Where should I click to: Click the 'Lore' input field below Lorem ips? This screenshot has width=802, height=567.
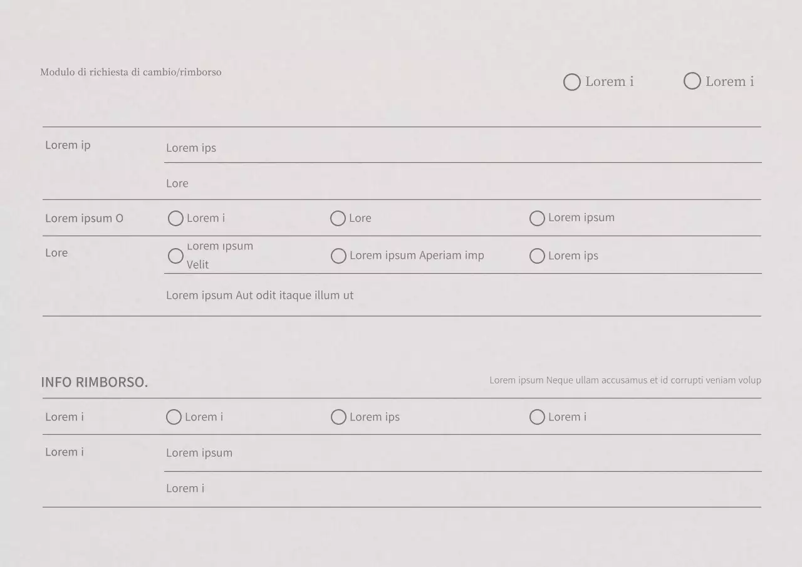[462, 184]
